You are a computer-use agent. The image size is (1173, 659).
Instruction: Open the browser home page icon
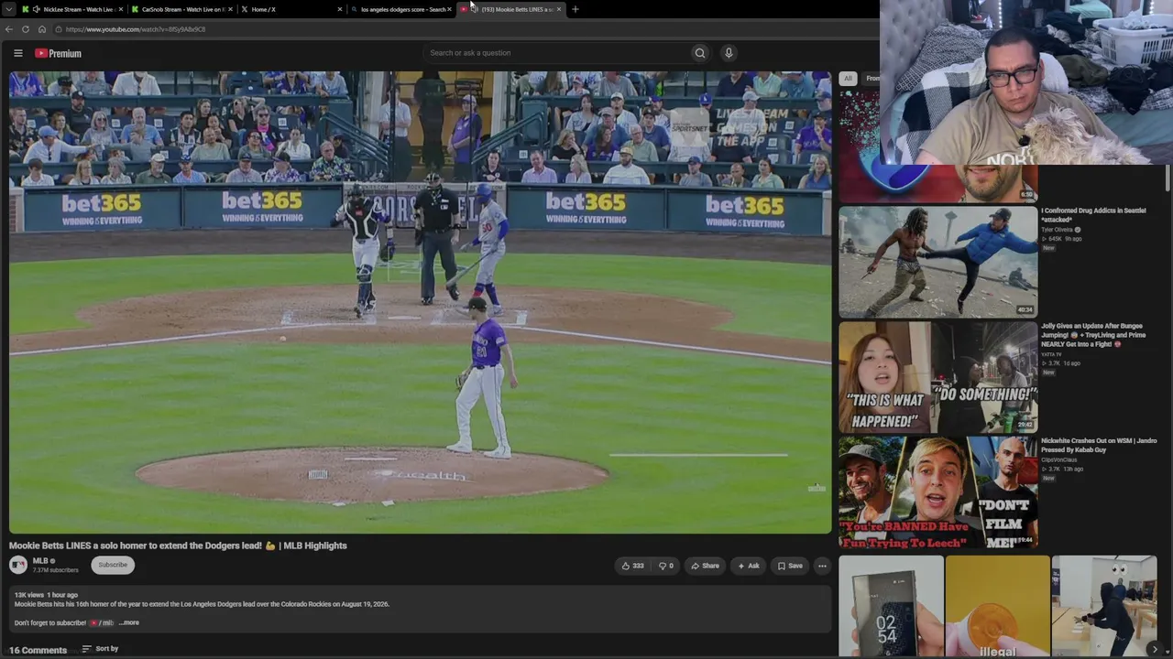[x=42, y=29]
